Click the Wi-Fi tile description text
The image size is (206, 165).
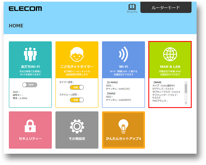124,73
